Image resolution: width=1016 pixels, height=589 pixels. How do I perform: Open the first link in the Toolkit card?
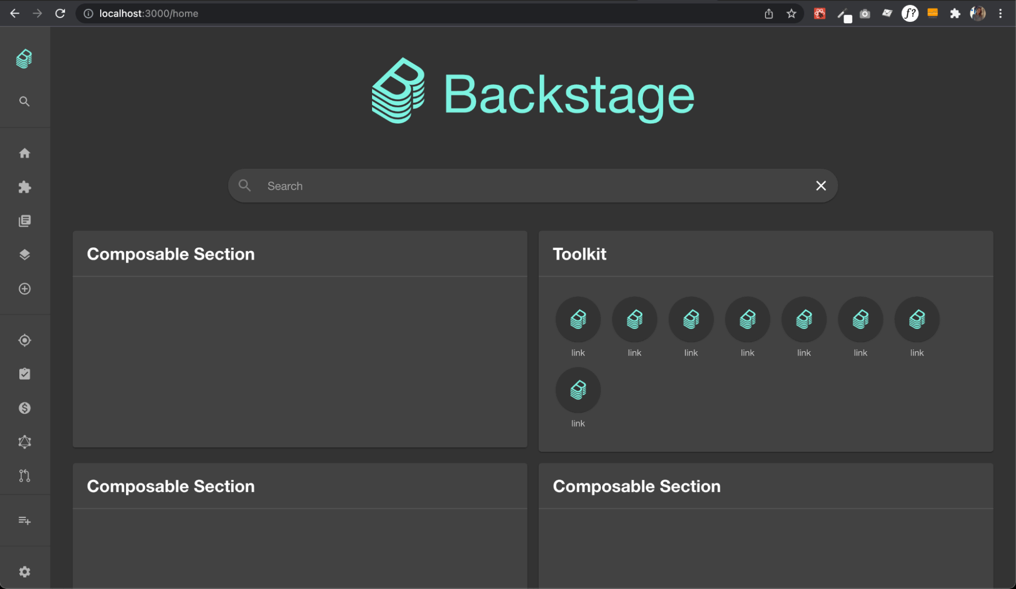(577, 320)
